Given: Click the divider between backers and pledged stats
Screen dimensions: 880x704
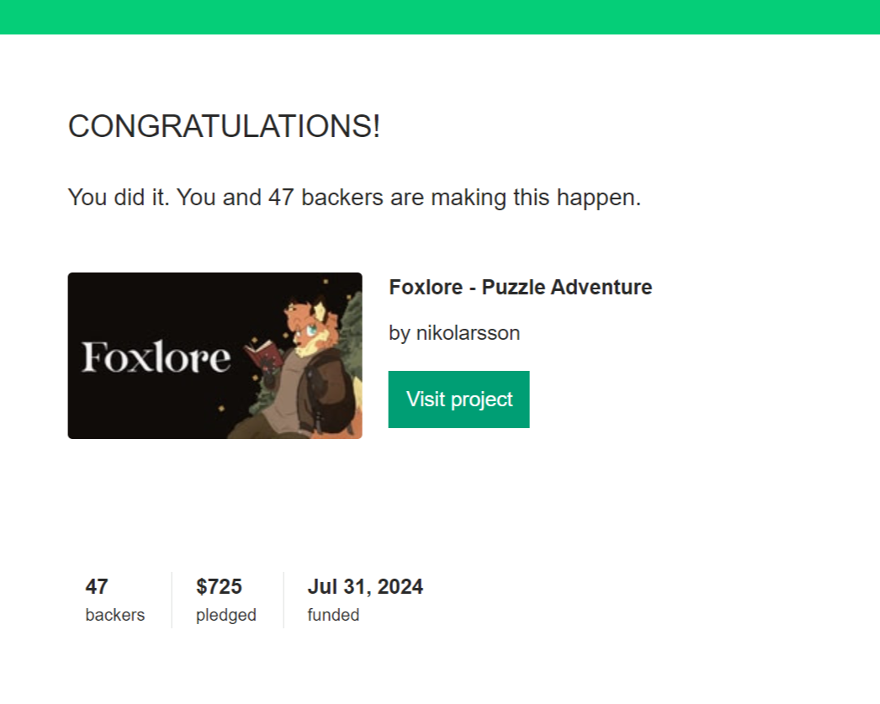Looking at the screenshot, I should tap(170, 599).
